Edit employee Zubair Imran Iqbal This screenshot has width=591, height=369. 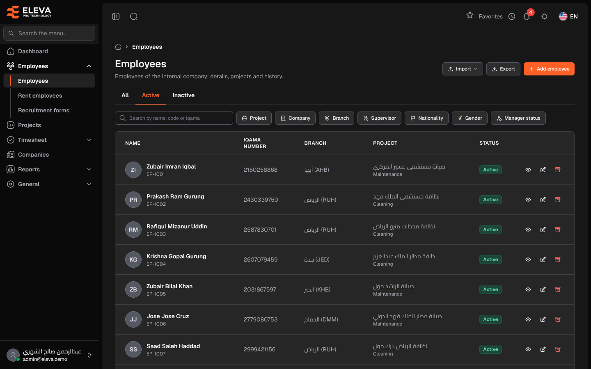(543, 170)
